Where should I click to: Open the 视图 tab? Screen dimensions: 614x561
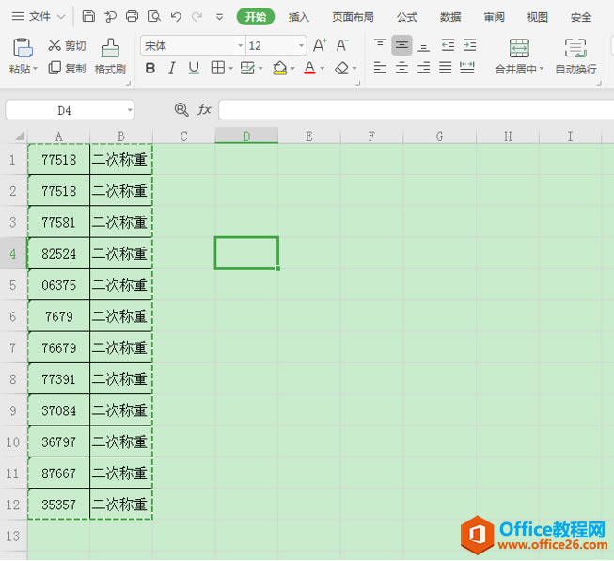pyautogui.click(x=537, y=17)
